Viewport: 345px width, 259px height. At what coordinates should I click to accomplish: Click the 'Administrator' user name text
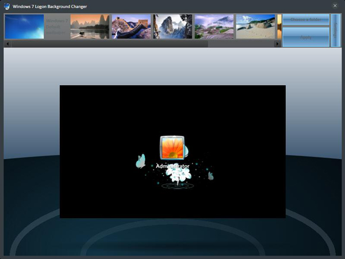(172, 166)
